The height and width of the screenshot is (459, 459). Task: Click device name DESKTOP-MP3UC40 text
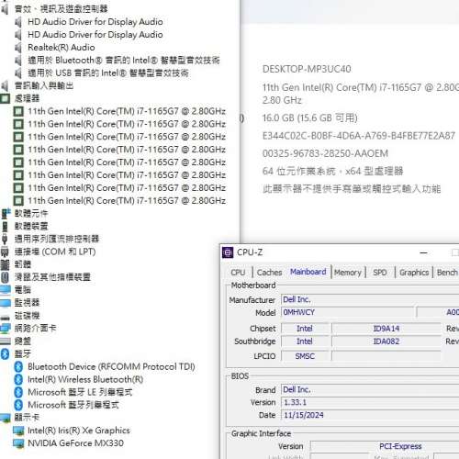[x=307, y=69]
